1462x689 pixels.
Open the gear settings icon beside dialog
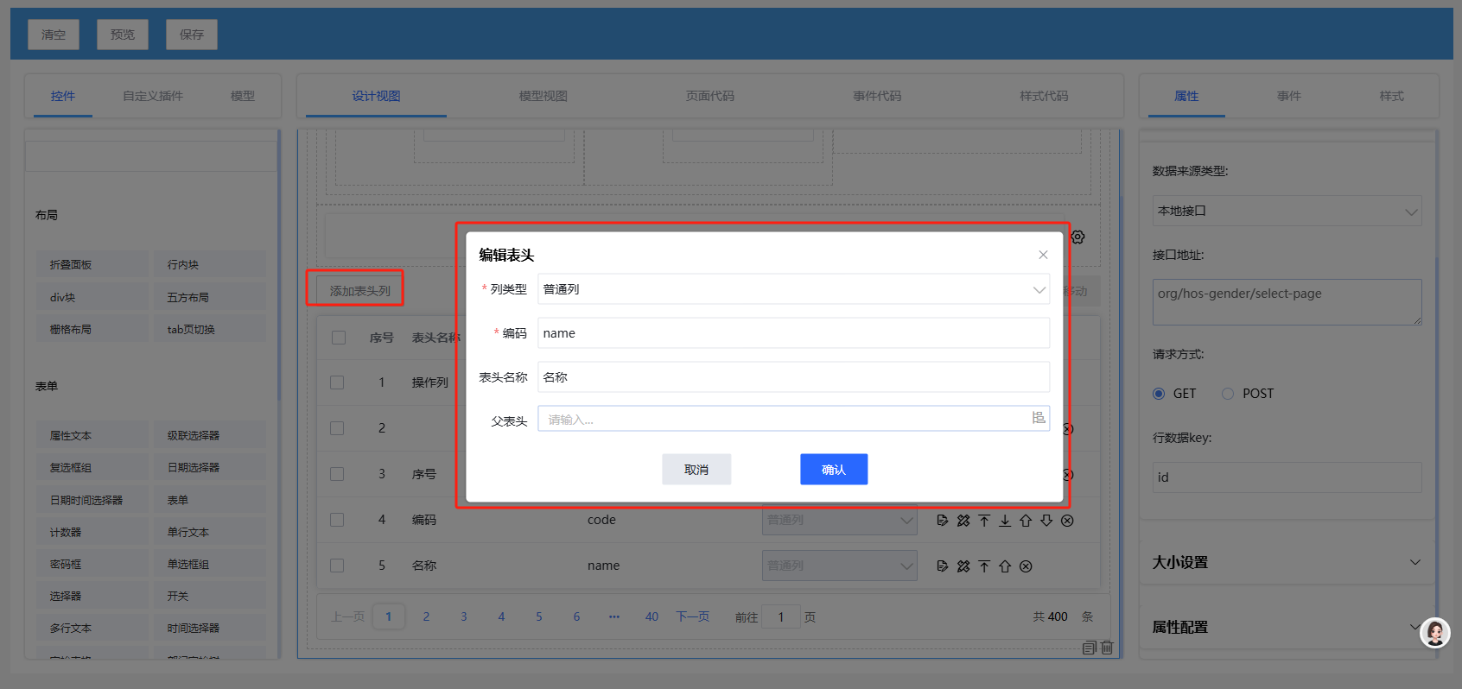1077,237
